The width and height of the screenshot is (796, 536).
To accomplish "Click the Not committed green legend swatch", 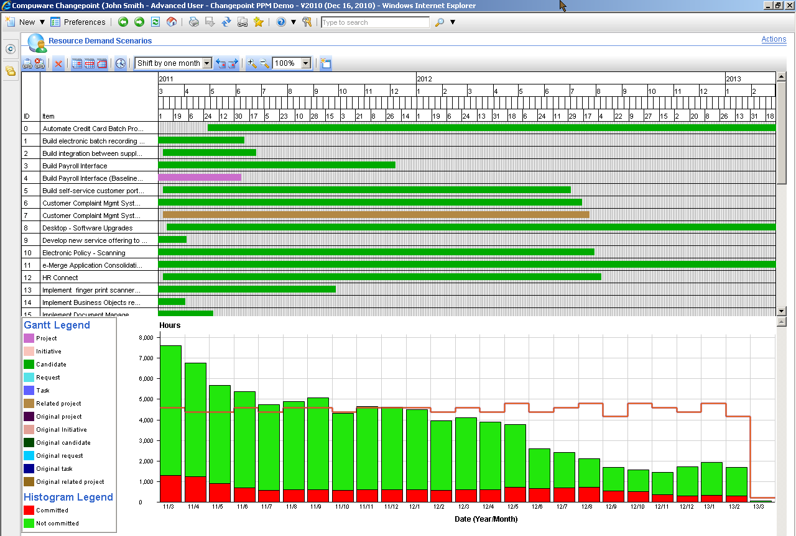I will [29, 524].
